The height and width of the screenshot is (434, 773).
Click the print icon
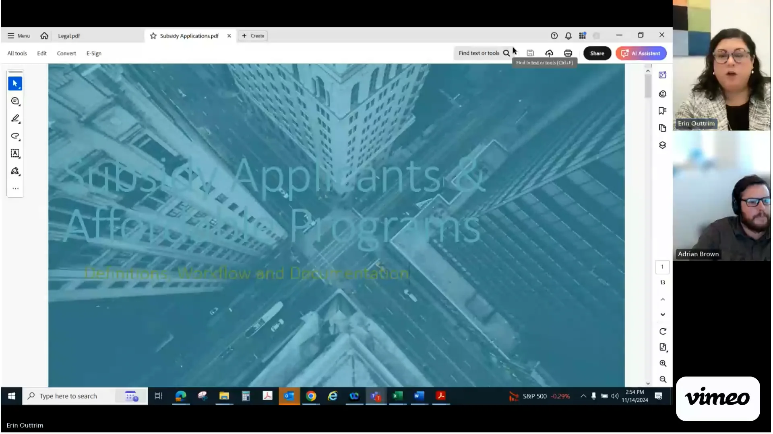[568, 53]
